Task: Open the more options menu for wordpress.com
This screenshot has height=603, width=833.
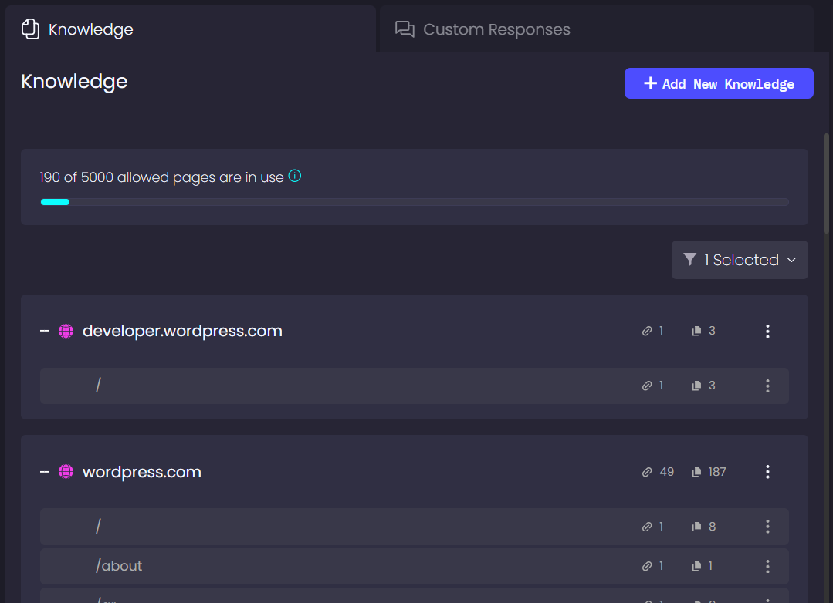Action: click(767, 472)
